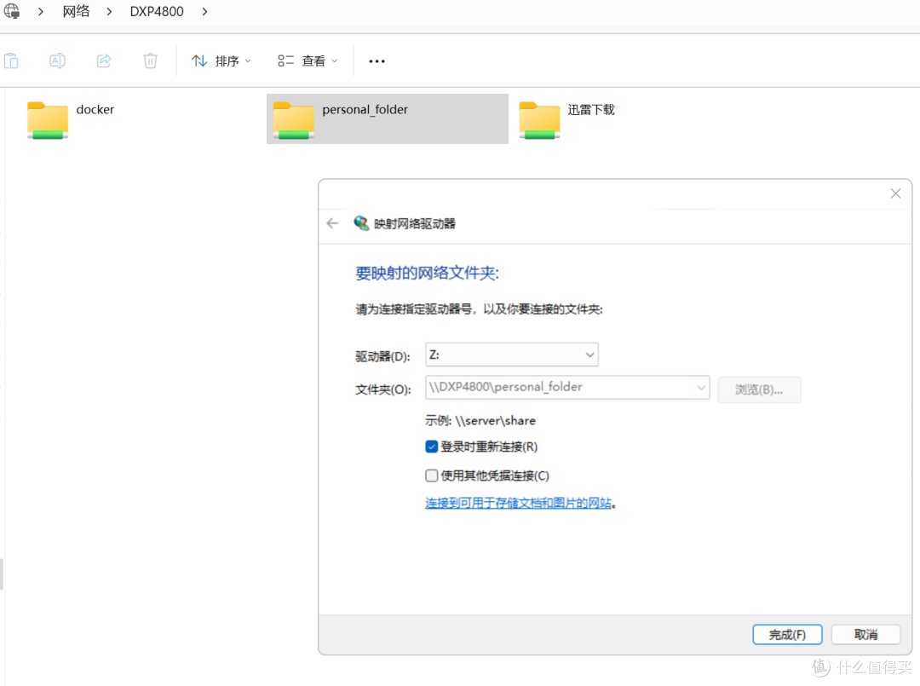Image resolution: width=920 pixels, height=686 pixels.
Task: Click the rename icon in toolbar
Action: 58,61
